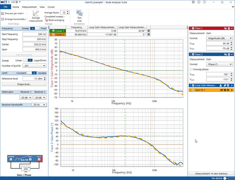Click Measurement to new memory button
Viewport: 235px width, 180px height.
211,174
